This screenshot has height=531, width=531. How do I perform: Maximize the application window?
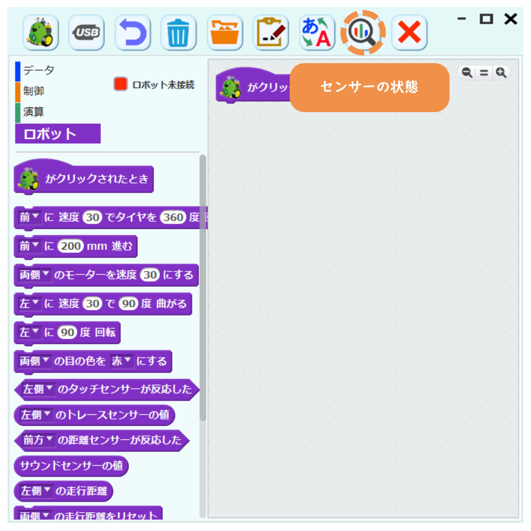[x=486, y=19]
